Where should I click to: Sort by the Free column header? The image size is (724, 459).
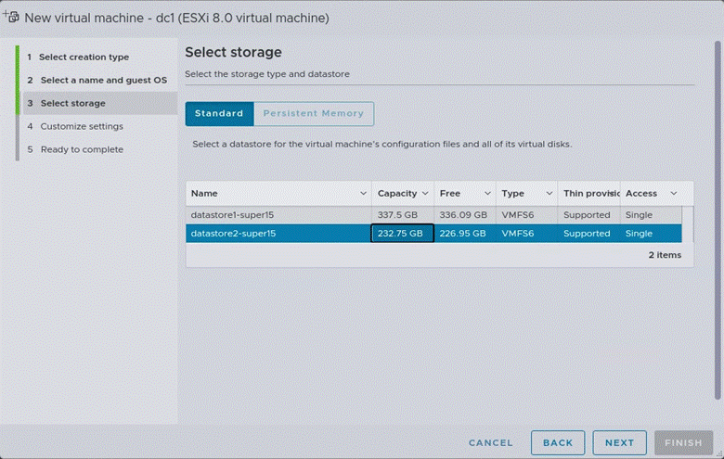[450, 193]
